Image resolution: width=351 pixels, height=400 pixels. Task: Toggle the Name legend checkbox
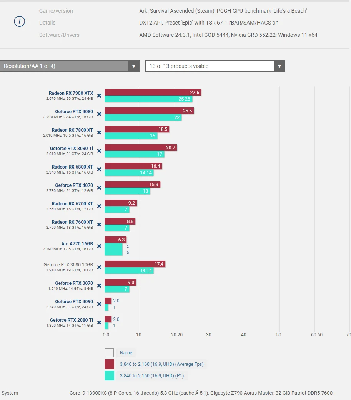pyautogui.click(x=109, y=352)
